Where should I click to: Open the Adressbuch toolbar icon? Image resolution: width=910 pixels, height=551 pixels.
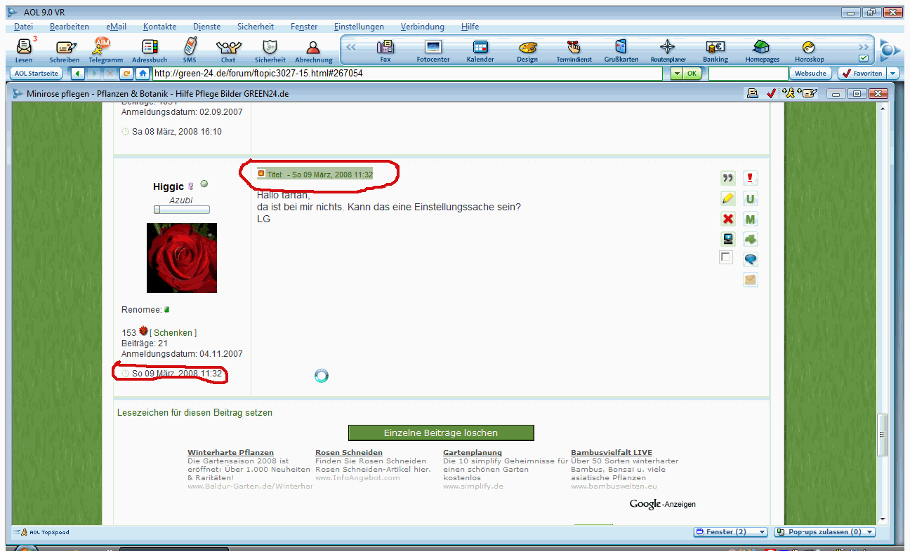(x=150, y=51)
